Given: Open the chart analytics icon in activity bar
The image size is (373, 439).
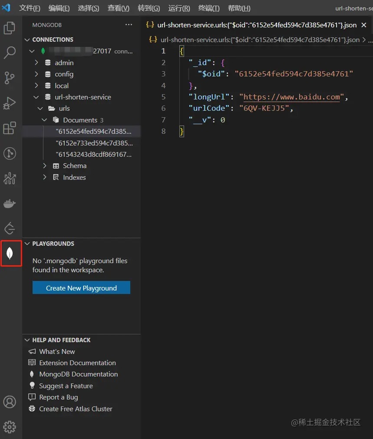Looking at the screenshot, I should [x=10, y=178].
